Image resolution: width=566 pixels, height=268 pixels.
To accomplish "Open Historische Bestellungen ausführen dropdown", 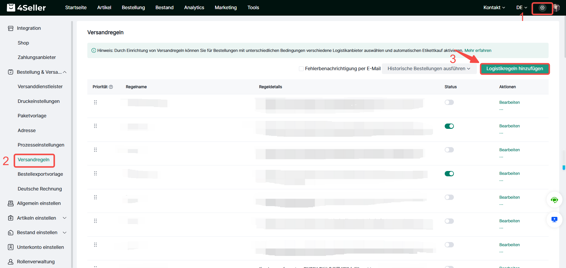I will click(x=429, y=69).
